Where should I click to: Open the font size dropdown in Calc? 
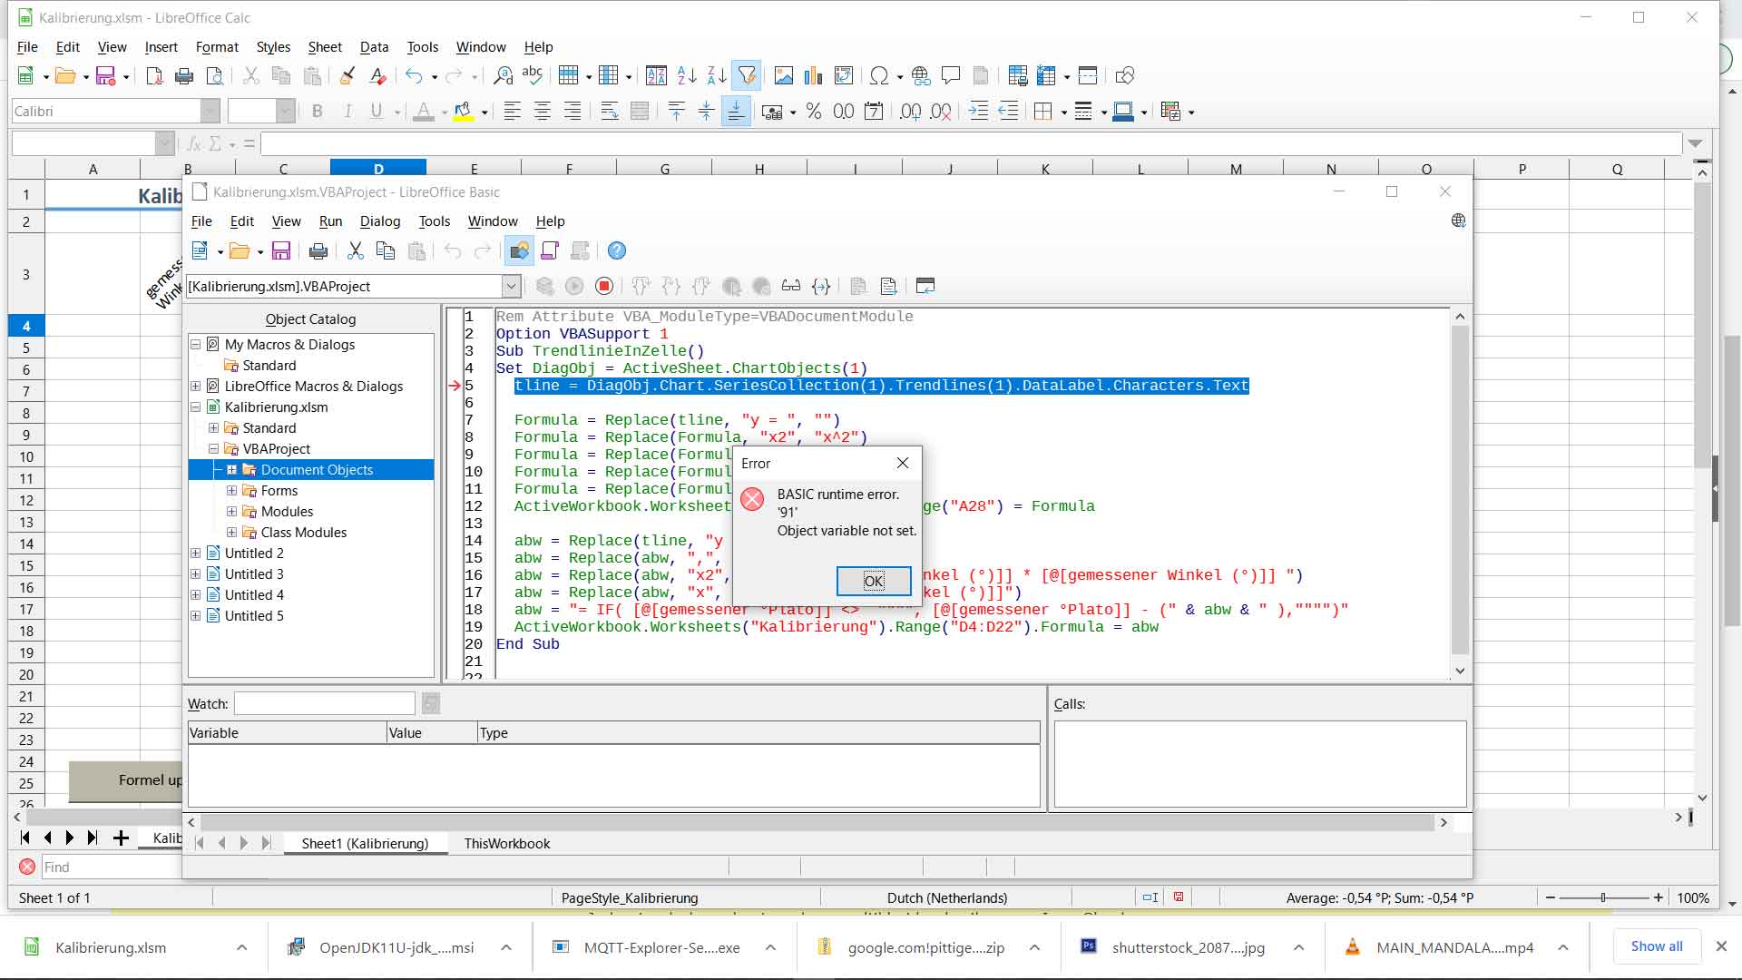[285, 112]
